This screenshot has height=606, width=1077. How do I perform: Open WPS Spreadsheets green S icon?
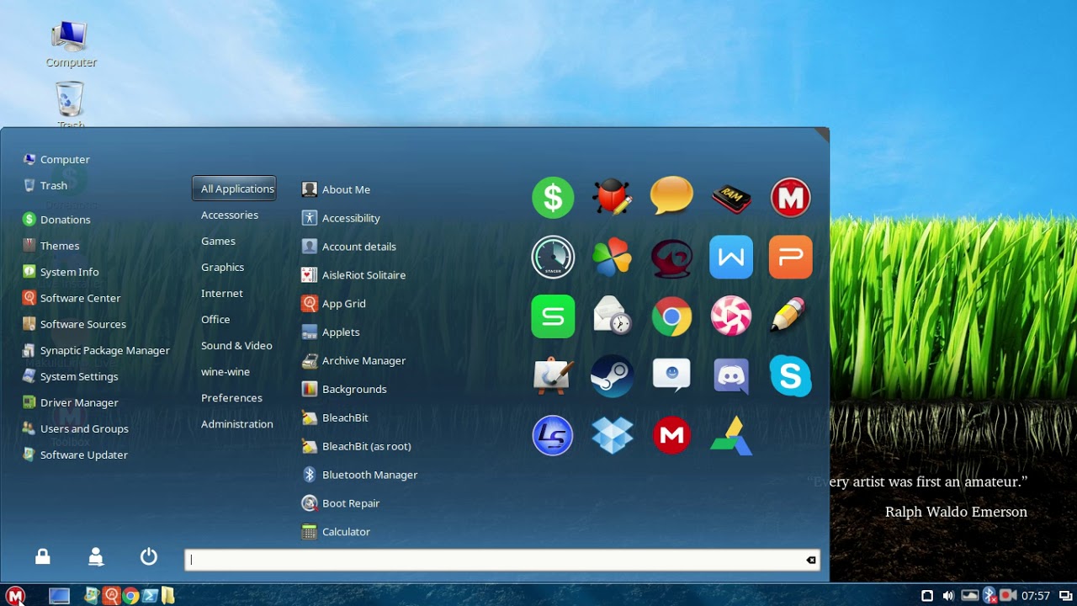point(553,316)
